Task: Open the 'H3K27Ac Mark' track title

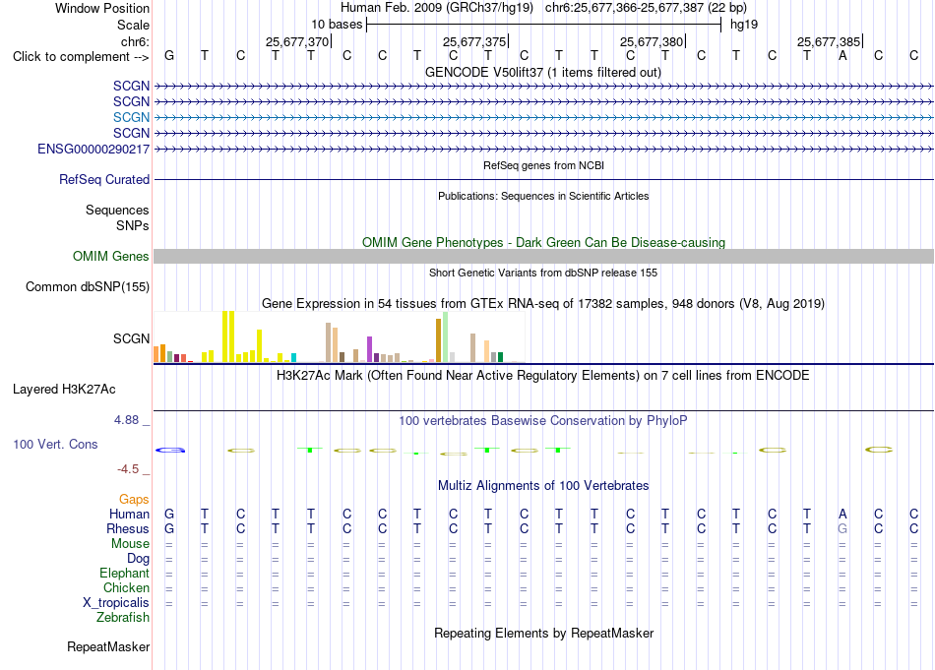Action: click(543, 376)
